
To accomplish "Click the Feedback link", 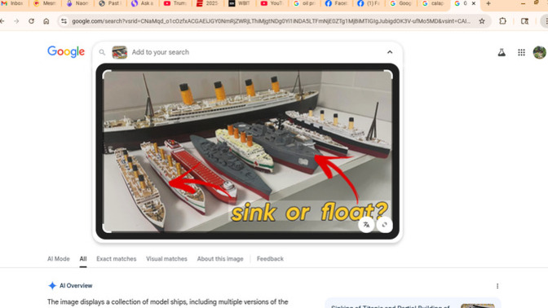I will (270, 259).
